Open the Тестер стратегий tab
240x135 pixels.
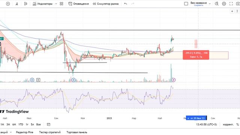click(50, 132)
